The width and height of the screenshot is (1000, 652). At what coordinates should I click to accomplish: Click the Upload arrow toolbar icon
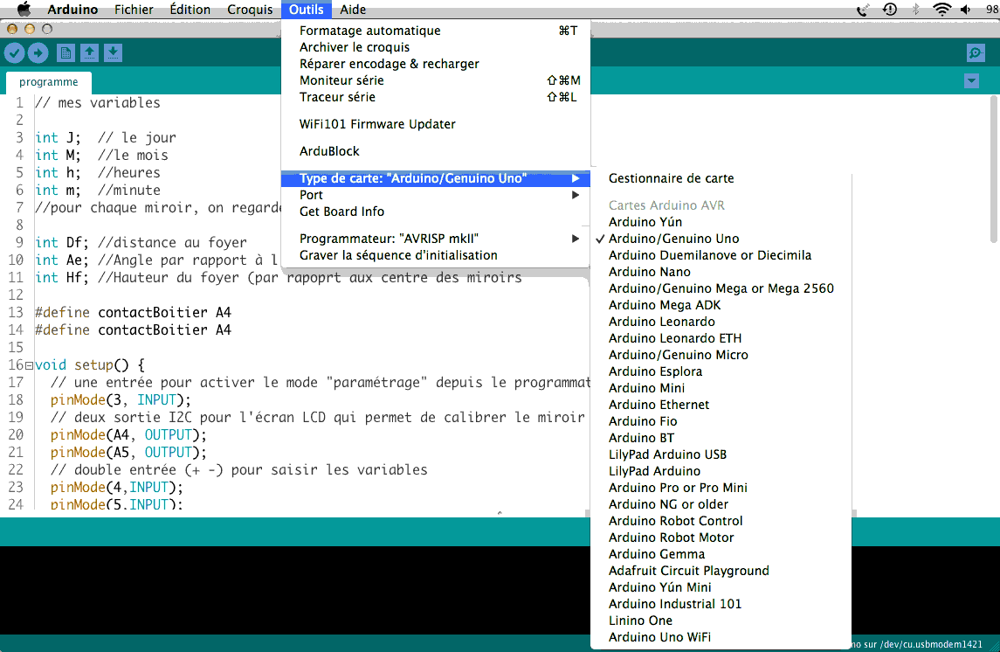pos(38,53)
